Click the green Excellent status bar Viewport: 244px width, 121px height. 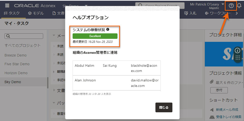(x=95, y=36)
